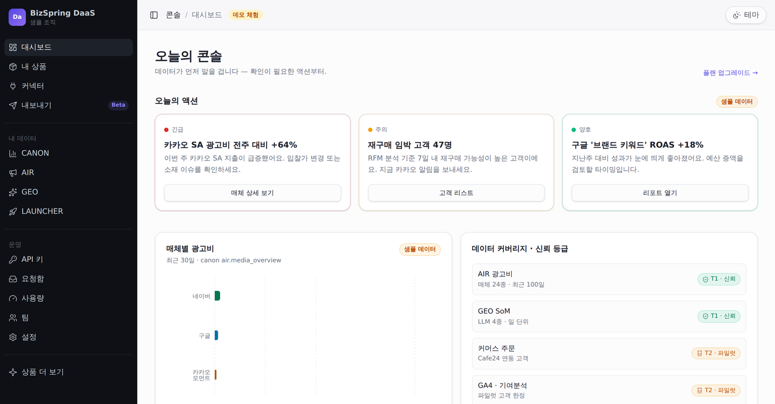Click the Beta badge next to 내보내기

[x=118, y=105]
